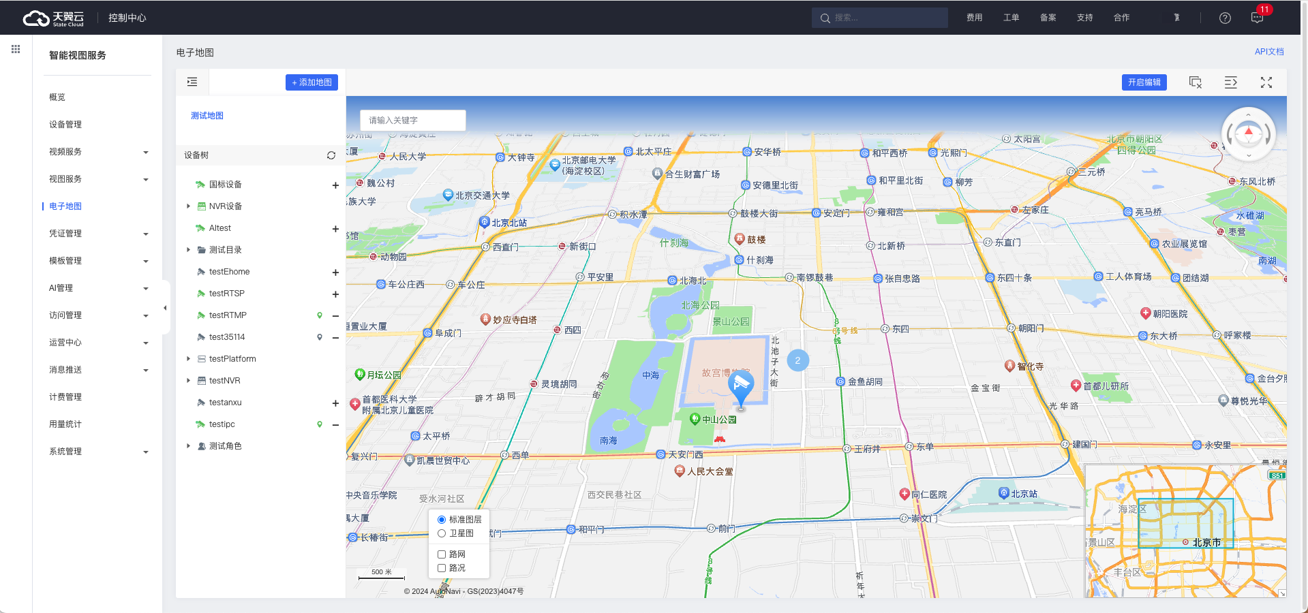Screen dimensions: 1308x613
Task: Open the 工单 top menu
Action: pyautogui.click(x=1012, y=18)
